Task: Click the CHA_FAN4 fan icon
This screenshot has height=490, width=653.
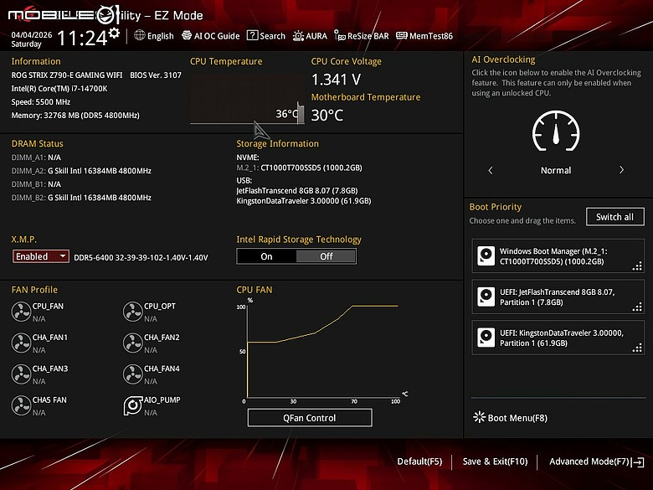Action: coord(132,374)
